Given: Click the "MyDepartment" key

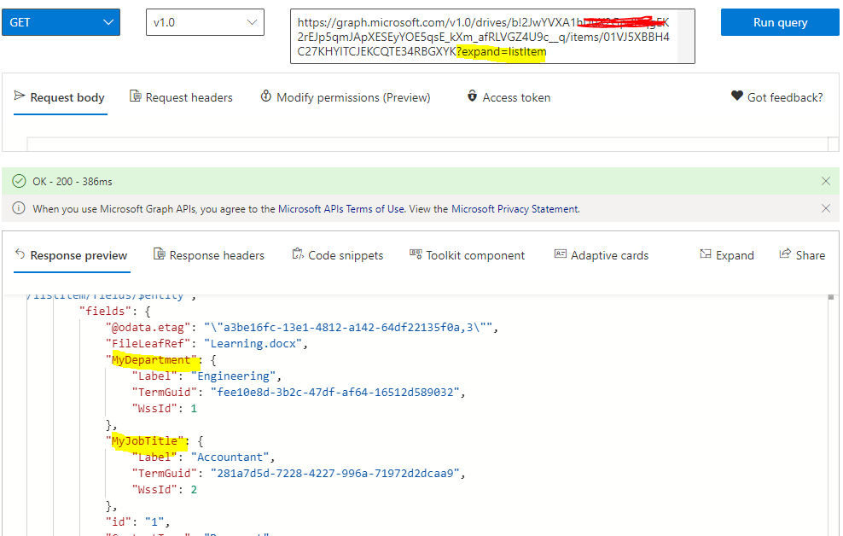Looking at the screenshot, I should pyautogui.click(x=151, y=359).
